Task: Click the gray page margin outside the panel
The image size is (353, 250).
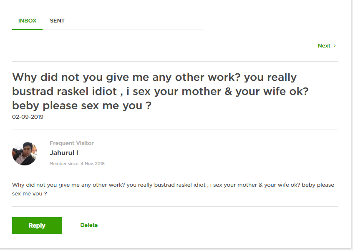Action: point(352,125)
